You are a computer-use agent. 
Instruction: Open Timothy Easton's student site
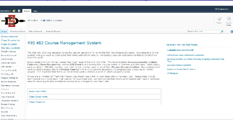[8, 51]
